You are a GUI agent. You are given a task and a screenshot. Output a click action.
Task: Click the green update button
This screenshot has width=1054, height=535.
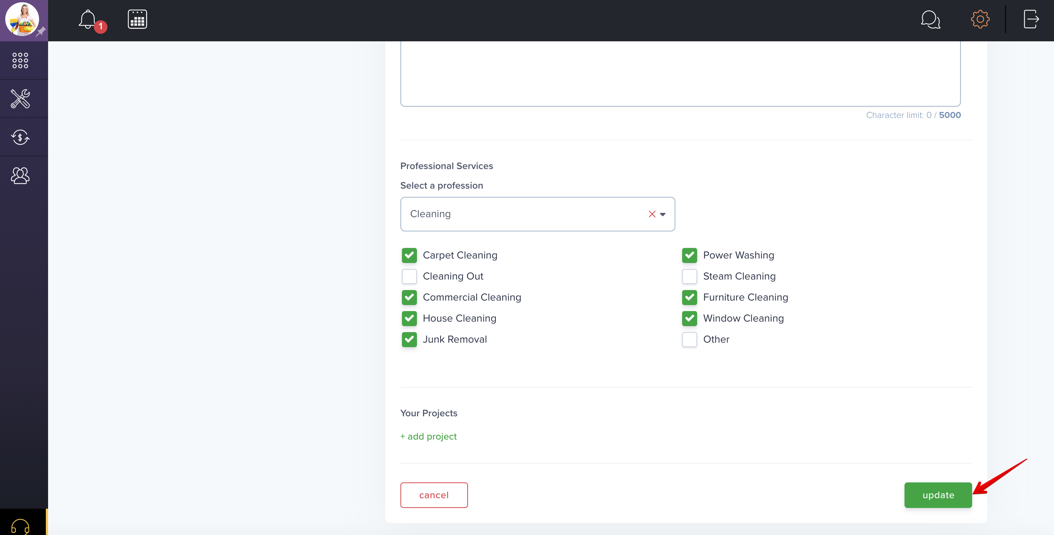[x=938, y=495]
